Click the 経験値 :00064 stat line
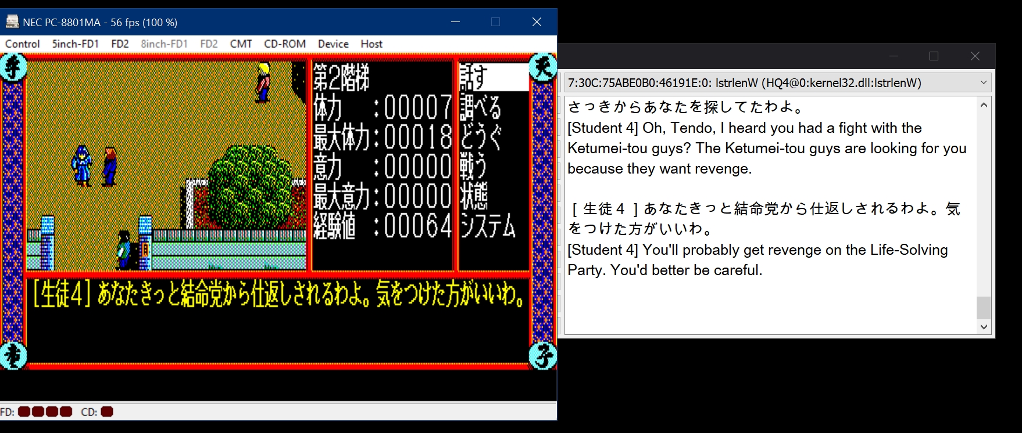The width and height of the screenshot is (1022, 433). click(383, 226)
